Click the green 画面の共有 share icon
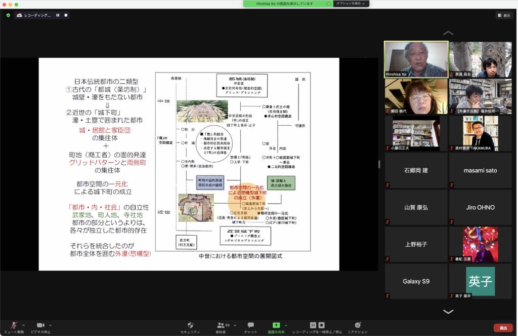The width and height of the screenshot is (518, 336). (x=276, y=325)
